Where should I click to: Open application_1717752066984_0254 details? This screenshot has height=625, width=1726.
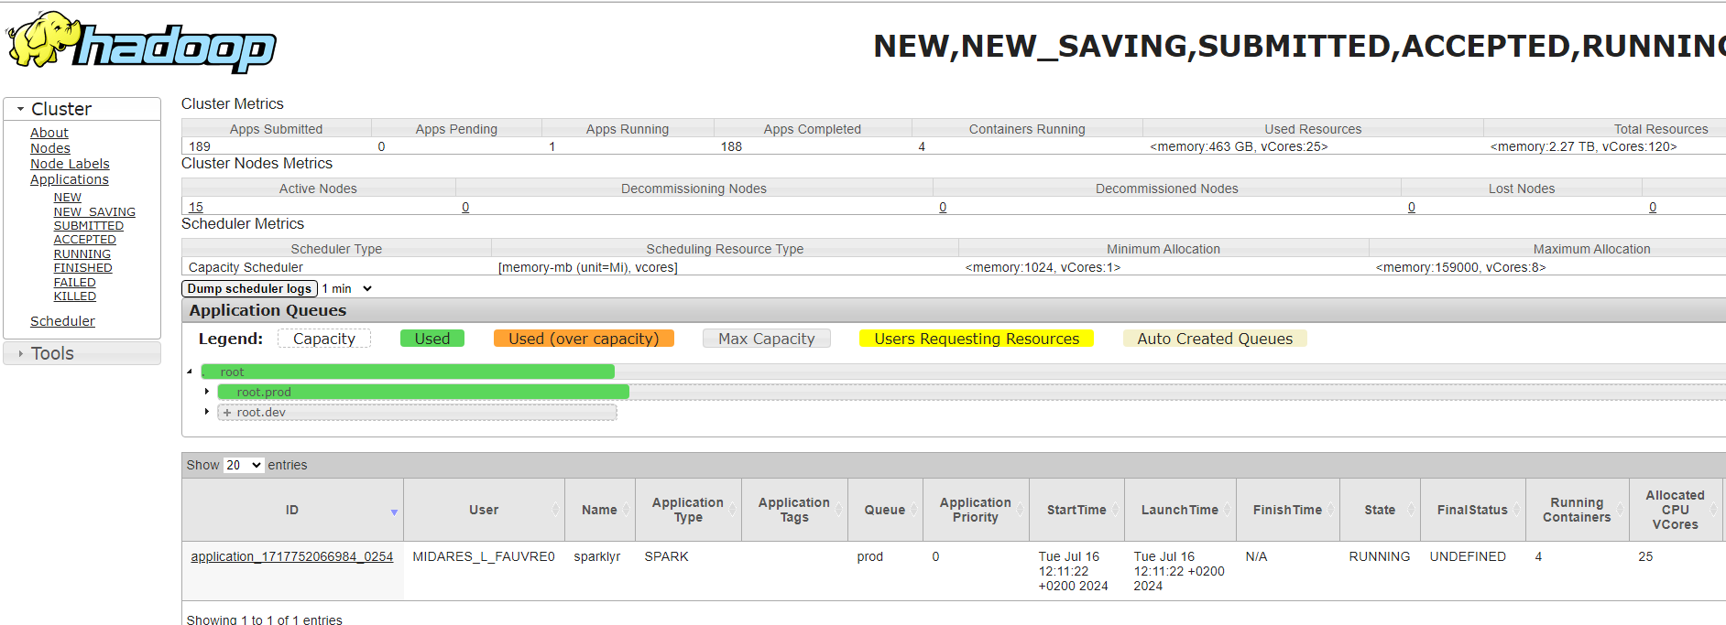point(291,556)
